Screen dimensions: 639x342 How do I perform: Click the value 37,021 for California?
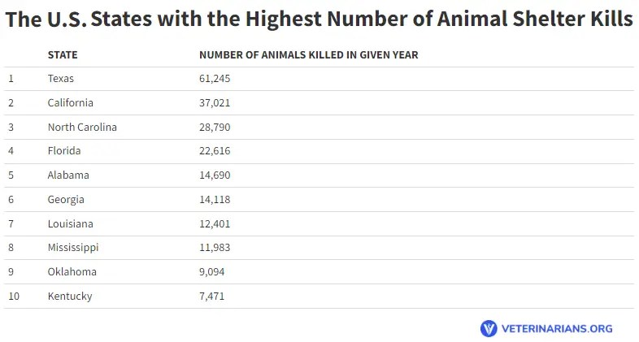click(x=215, y=103)
